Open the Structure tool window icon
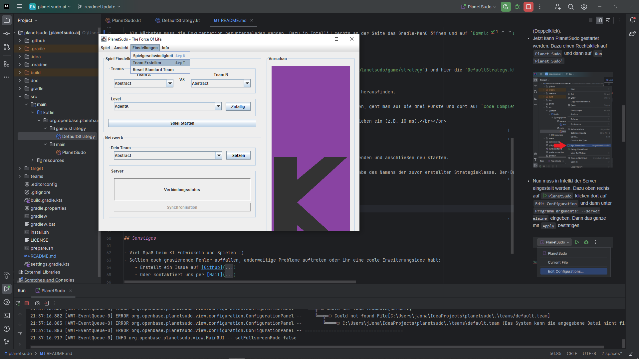The height and width of the screenshot is (359, 639). point(7,63)
